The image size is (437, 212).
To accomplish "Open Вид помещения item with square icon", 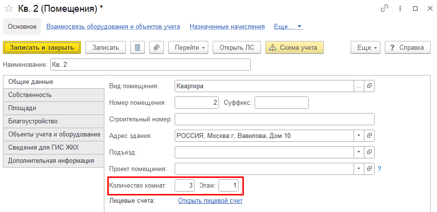I will pos(369,86).
